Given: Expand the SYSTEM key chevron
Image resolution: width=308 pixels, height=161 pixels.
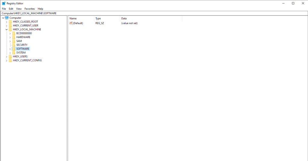Looking at the screenshot, I should pyautogui.click(x=10, y=53).
